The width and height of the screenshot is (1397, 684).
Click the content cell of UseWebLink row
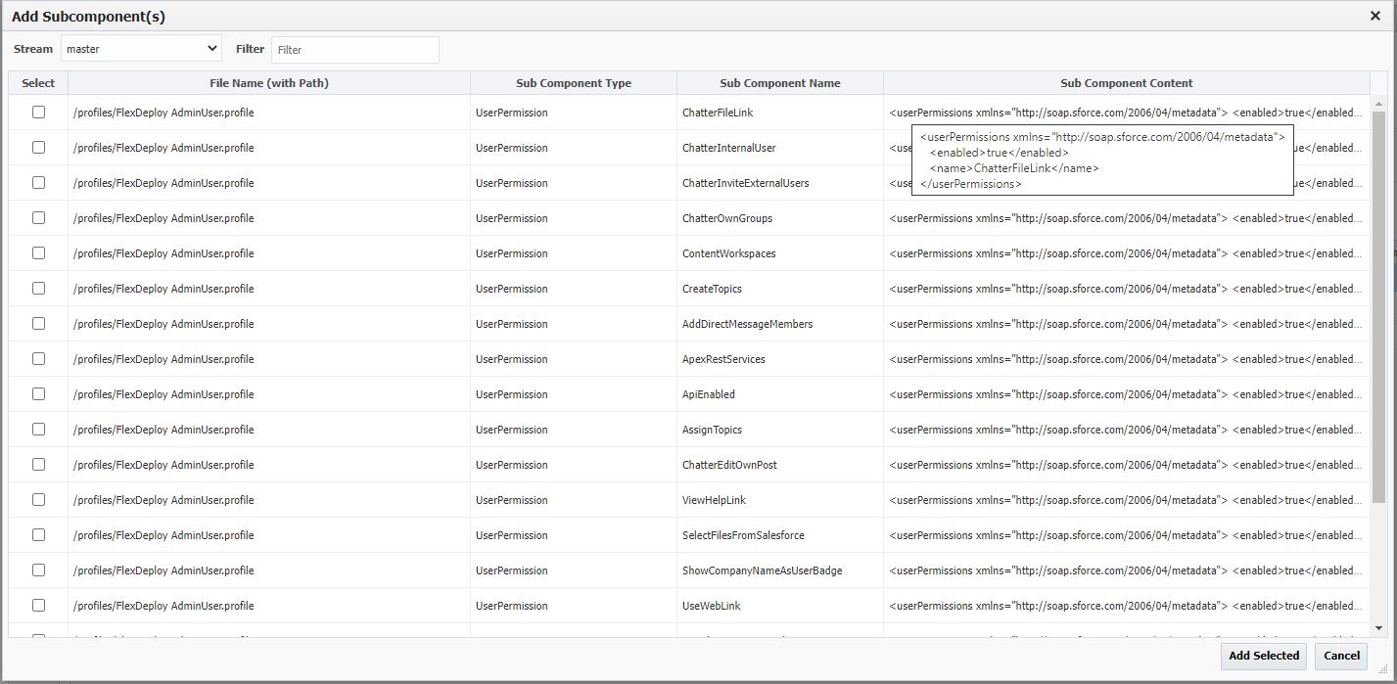click(x=1127, y=606)
